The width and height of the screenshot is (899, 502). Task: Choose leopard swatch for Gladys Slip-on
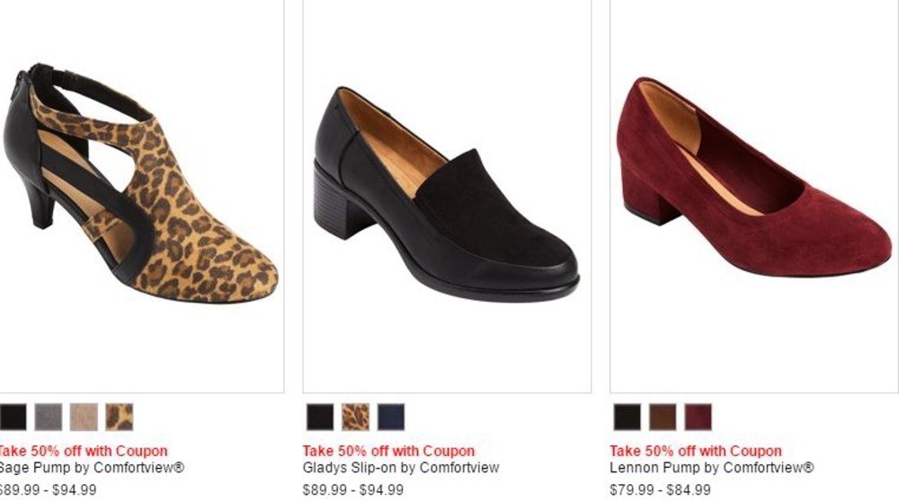[355, 418]
